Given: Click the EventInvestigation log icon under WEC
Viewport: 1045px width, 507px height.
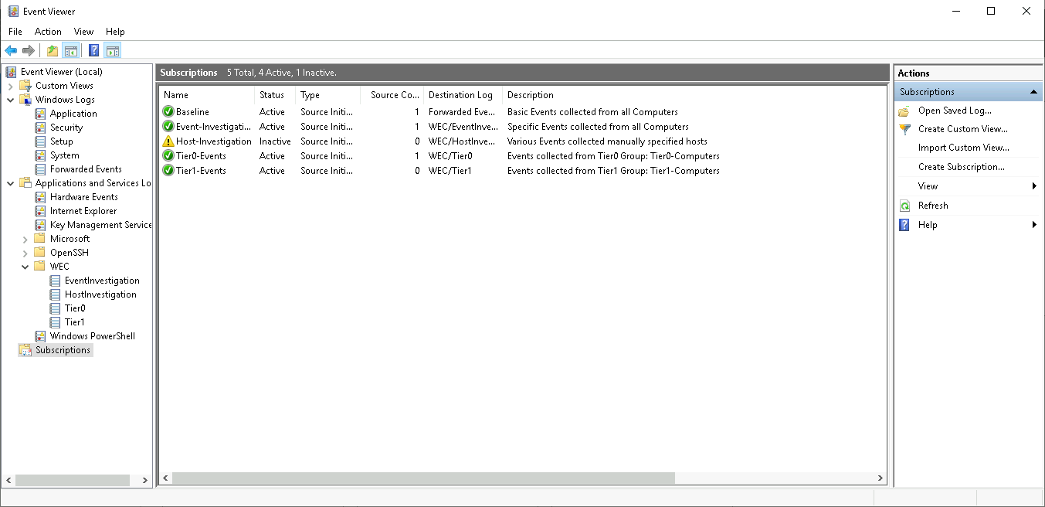Looking at the screenshot, I should pyautogui.click(x=56, y=281).
